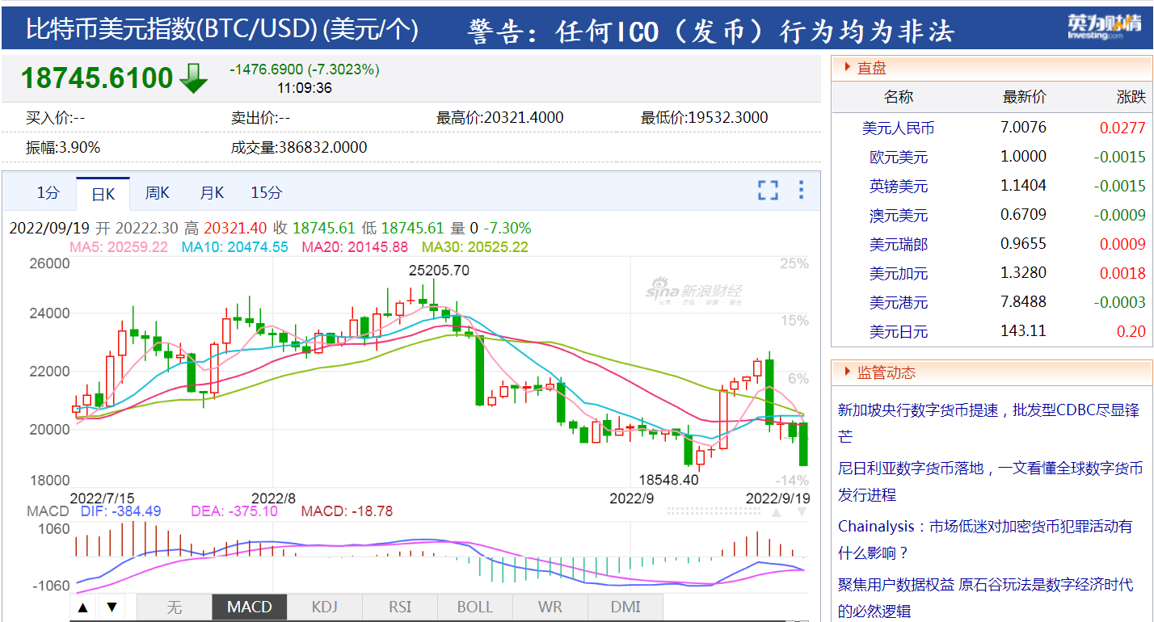Click the green down-arrow price indicator
This screenshot has height=622, width=1154.
coord(194,78)
